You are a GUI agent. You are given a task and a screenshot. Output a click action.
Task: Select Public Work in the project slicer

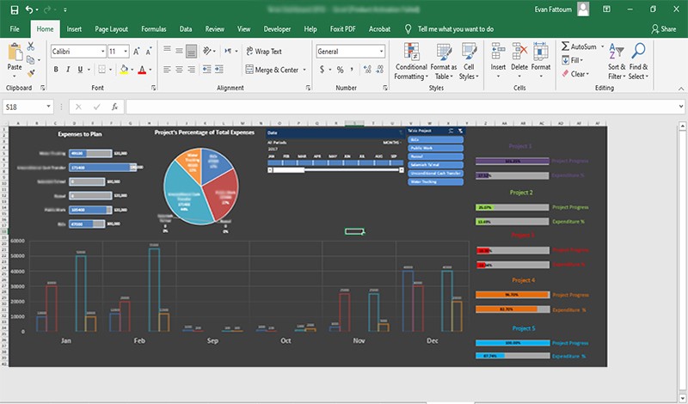click(434, 147)
